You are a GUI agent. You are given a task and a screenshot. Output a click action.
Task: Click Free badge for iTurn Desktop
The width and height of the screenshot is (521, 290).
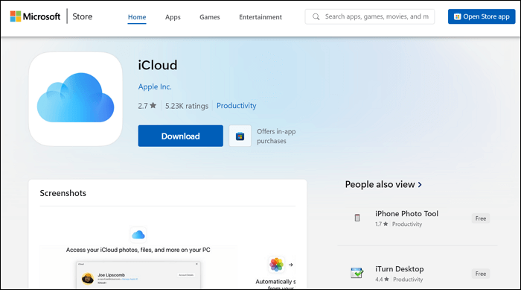coord(481,274)
